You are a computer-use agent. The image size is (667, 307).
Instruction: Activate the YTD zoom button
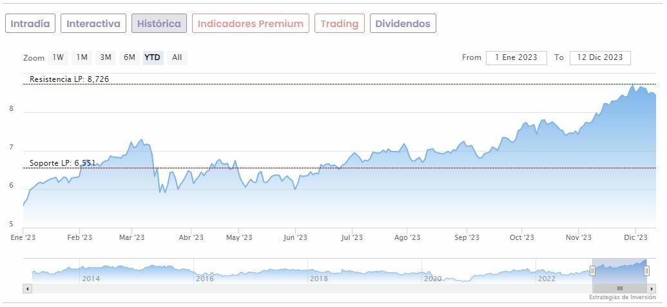click(x=153, y=57)
